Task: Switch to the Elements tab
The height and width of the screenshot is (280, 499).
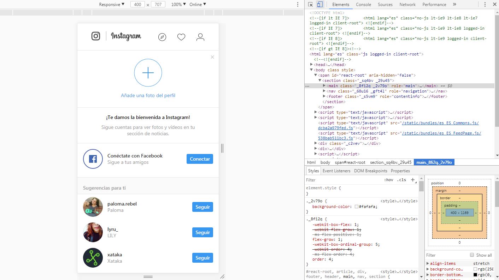Action: coord(341,5)
